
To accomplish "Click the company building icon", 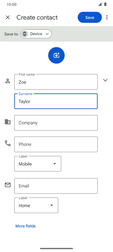I will tap(7, 122).
